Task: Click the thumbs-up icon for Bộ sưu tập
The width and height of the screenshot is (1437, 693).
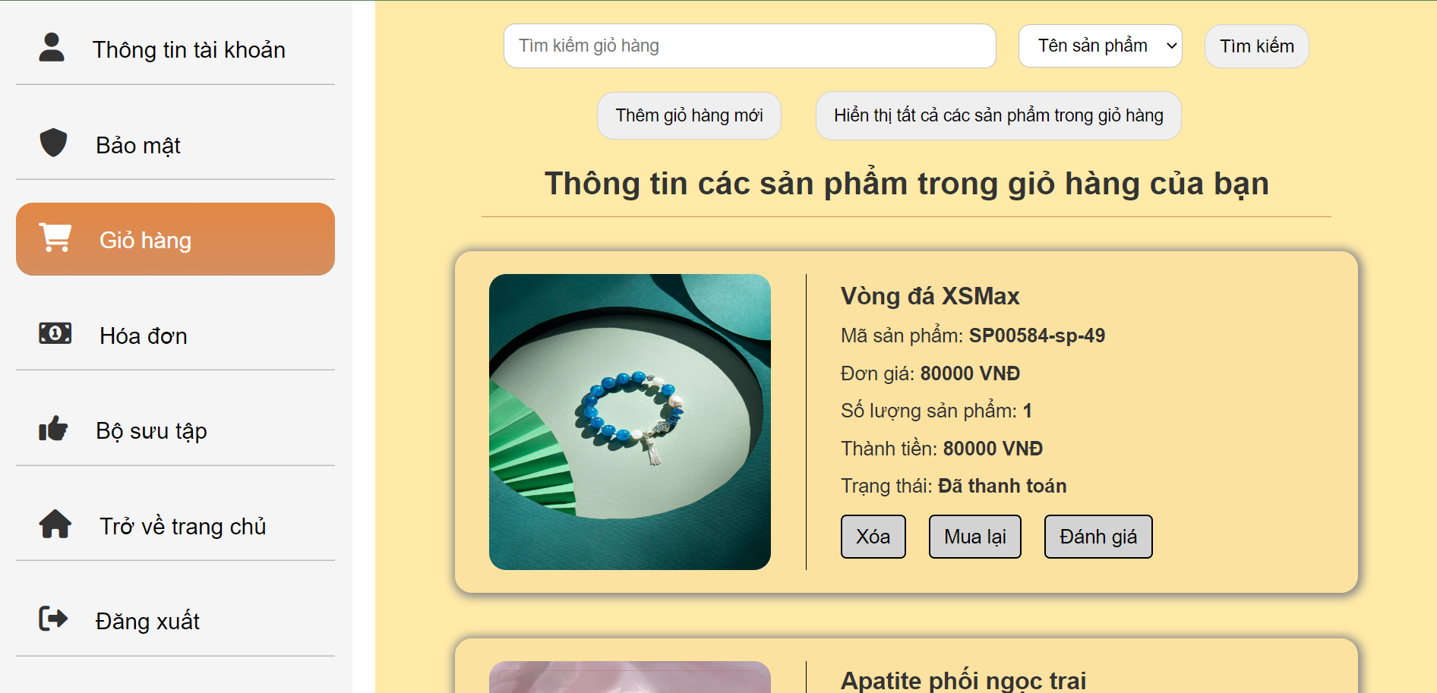Action: point(53,429)
